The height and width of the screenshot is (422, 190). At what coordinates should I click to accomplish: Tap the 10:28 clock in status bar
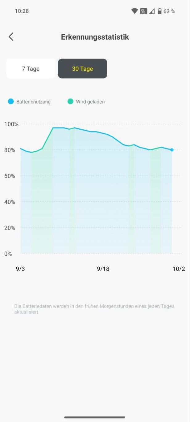(x=22, y=11)
